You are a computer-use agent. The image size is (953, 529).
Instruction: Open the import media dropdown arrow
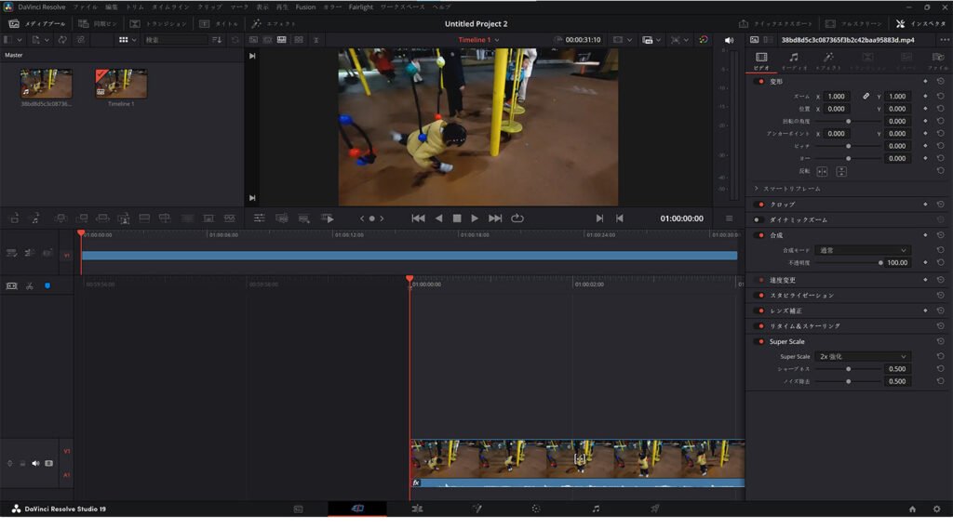click(47, 40)
